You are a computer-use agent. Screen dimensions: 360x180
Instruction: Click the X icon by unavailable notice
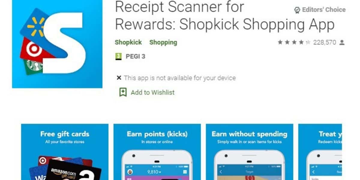(x=119, y=78)
